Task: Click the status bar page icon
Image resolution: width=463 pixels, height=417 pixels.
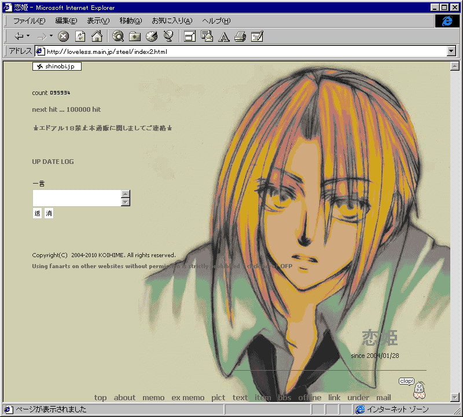Action: coord(8,409)
